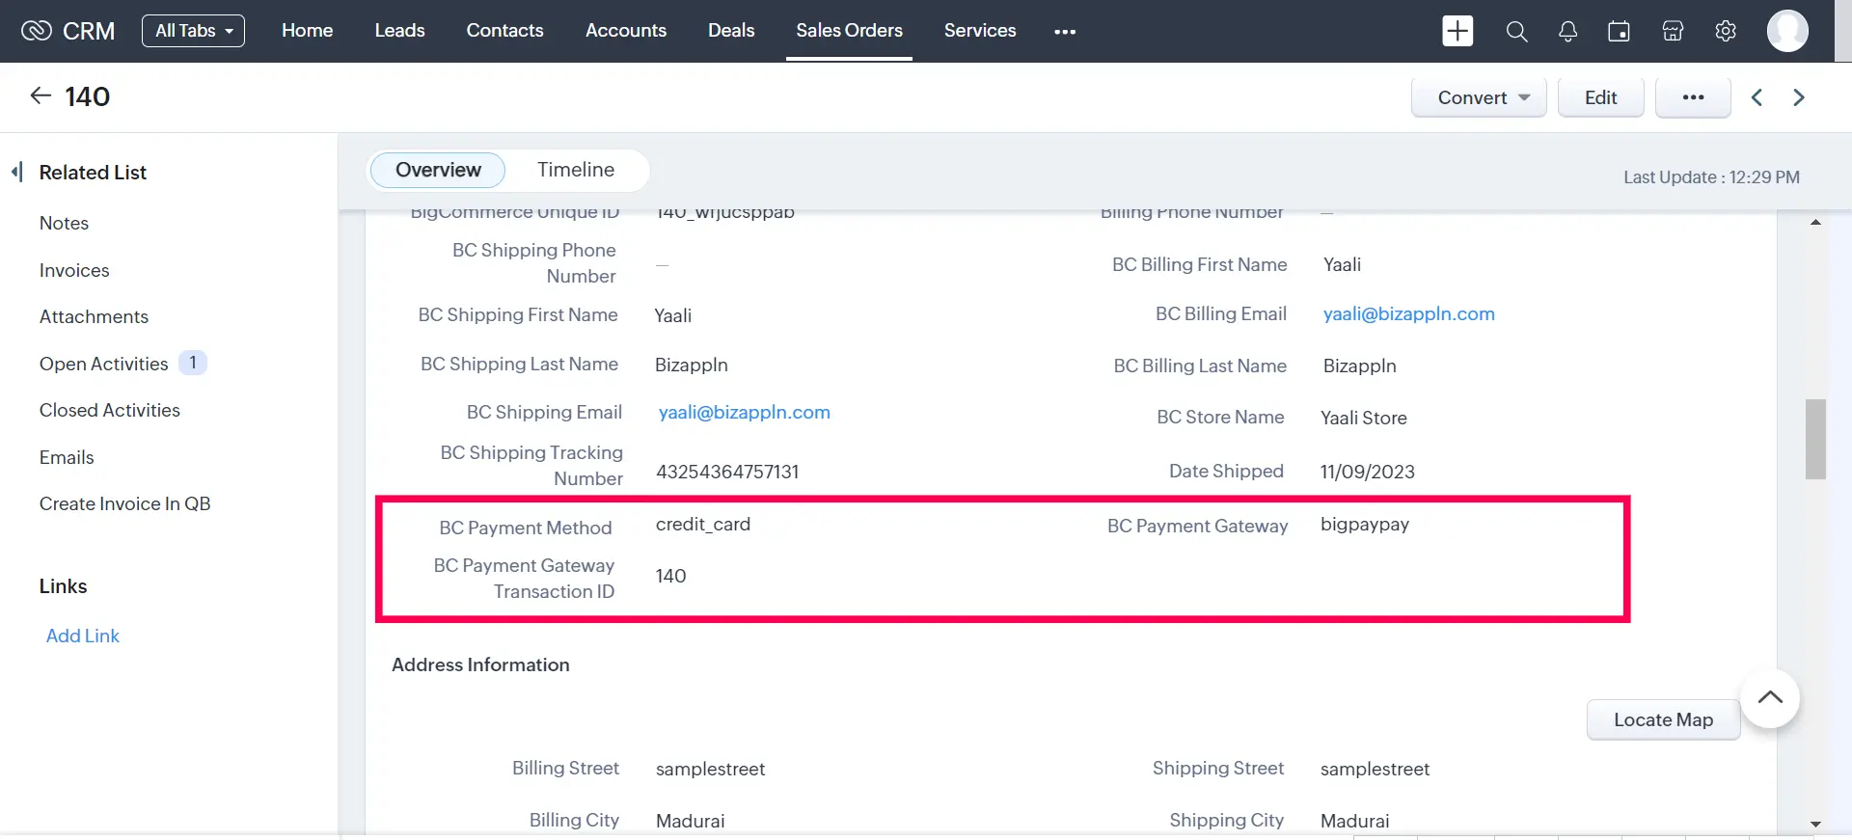This screenshot has height=840, width=1852.
Task: Switch to the Overview tab
Action: 438,170
